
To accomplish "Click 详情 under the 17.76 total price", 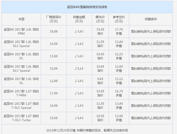I will (119, 34).
